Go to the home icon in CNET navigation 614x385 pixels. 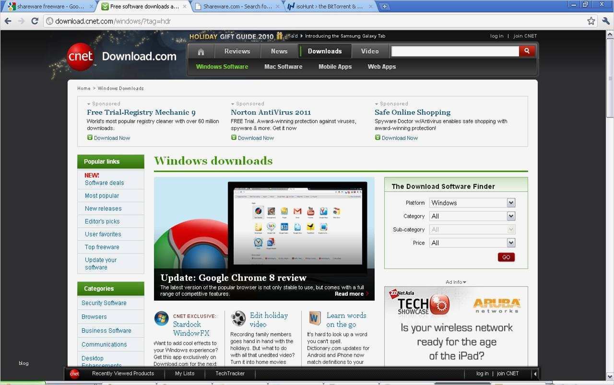click(201, 51)
